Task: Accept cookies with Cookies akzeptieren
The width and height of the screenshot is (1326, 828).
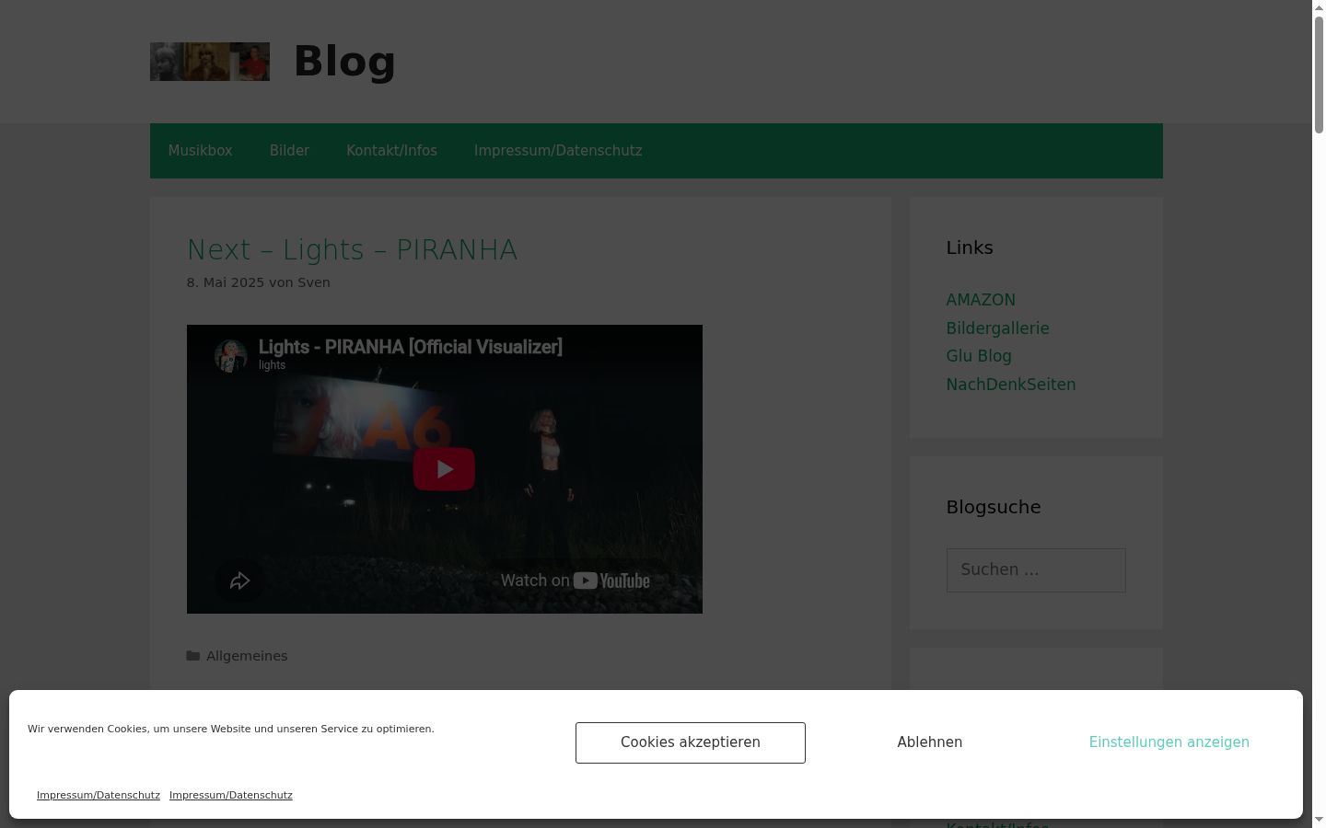Action: 691,742
